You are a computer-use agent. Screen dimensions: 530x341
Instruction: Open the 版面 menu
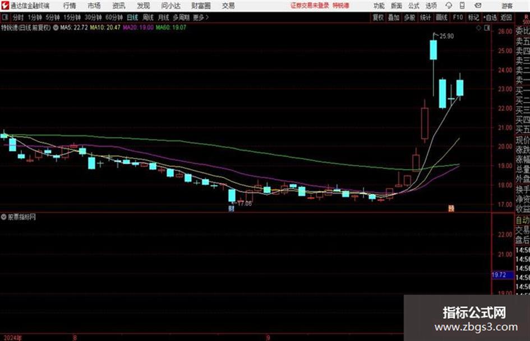[x=397, y=6]
